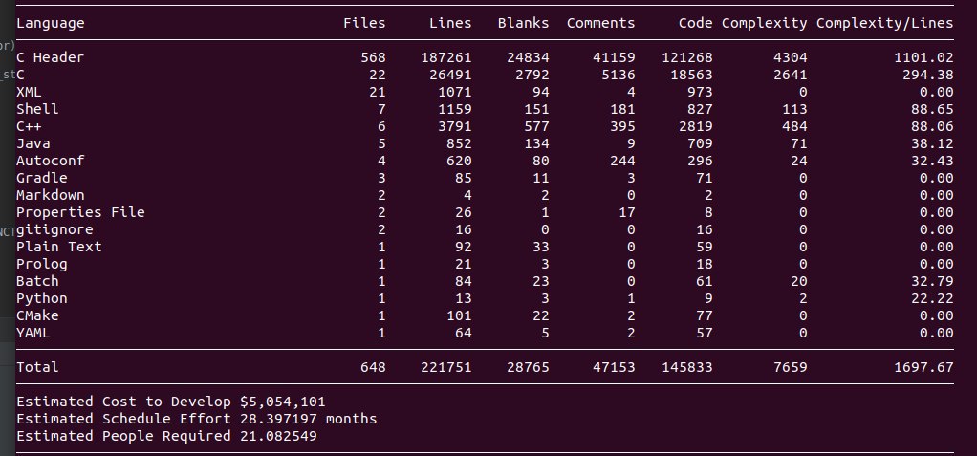
Task: Click the "Autoconf" language label
Action: 50,161
